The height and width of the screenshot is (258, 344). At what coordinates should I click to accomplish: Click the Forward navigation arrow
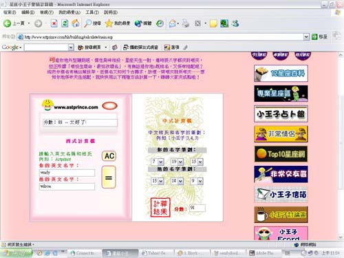tap(39, 23)
